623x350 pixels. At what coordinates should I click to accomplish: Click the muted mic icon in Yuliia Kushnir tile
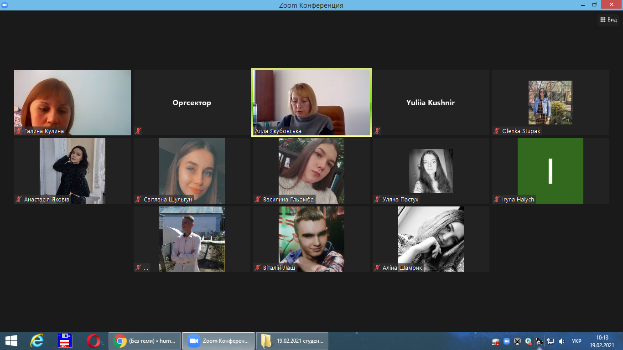tap(377, 131)
